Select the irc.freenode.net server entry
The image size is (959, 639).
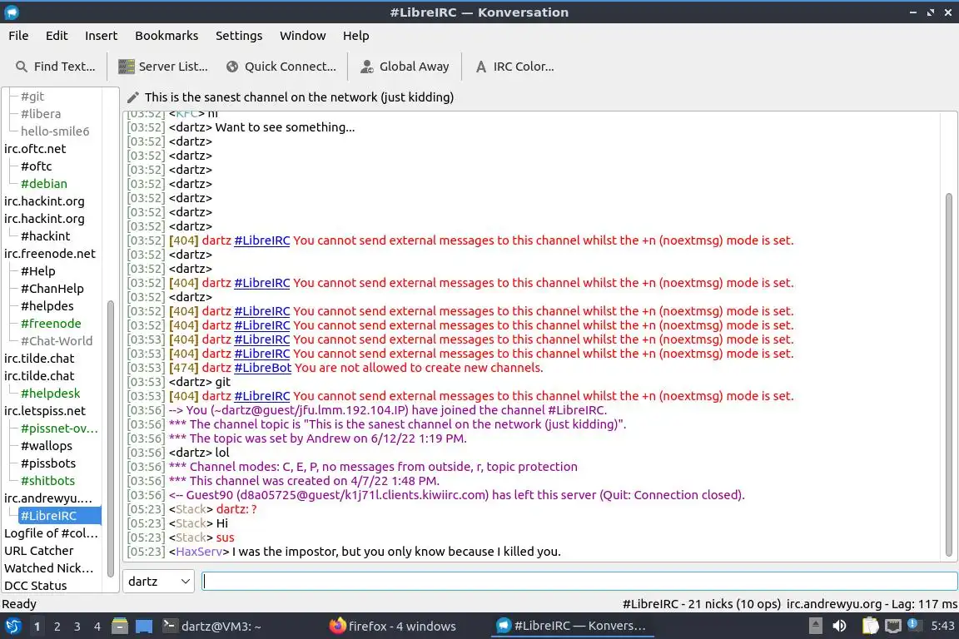tap(50, 253)
